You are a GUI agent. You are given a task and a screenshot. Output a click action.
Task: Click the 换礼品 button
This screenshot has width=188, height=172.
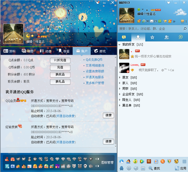pyautogui.click(x=60, y=82)
